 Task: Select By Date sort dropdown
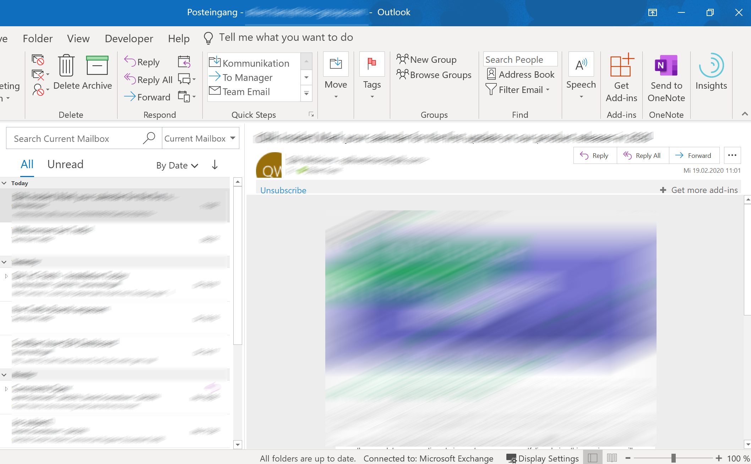tap(177, 165)
